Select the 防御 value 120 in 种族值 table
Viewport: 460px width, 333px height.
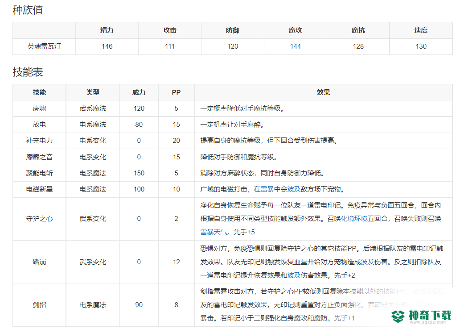click(232, 46)
